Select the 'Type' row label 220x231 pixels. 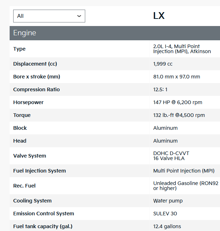tap(19, 49)
